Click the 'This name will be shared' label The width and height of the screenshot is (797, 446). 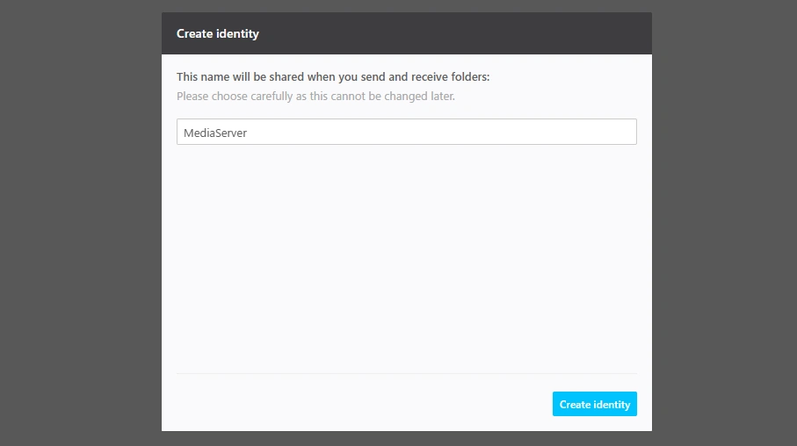coord(333,76)
